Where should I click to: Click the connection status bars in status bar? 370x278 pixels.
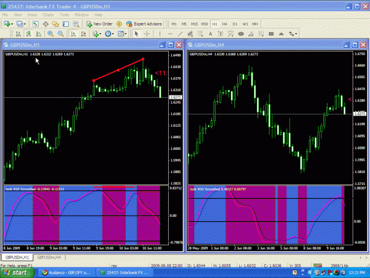(x=318, y=266)
